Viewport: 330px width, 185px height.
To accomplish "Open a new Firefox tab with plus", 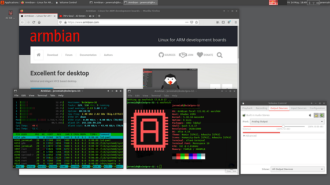I will pos(99,16).
